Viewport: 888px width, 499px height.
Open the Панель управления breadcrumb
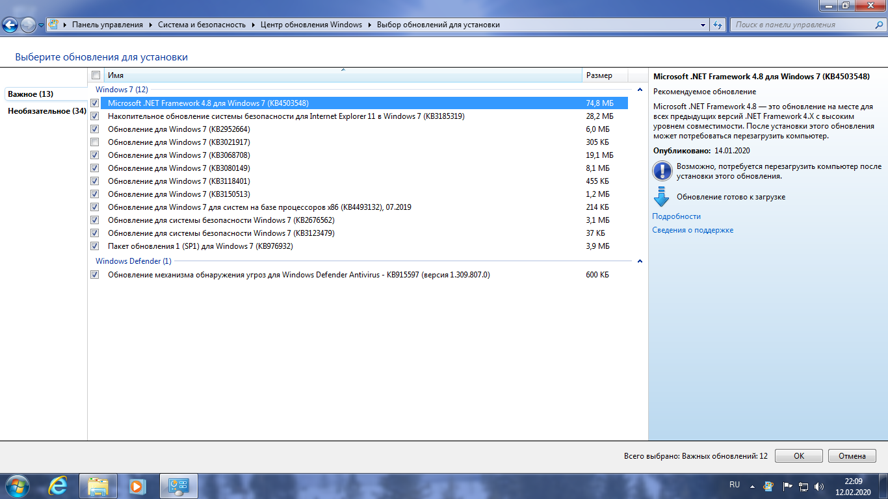pos(107,25)
